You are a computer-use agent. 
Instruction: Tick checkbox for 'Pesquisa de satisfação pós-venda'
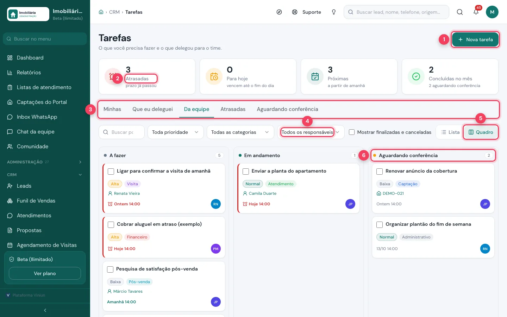click(x=110, y=269)
